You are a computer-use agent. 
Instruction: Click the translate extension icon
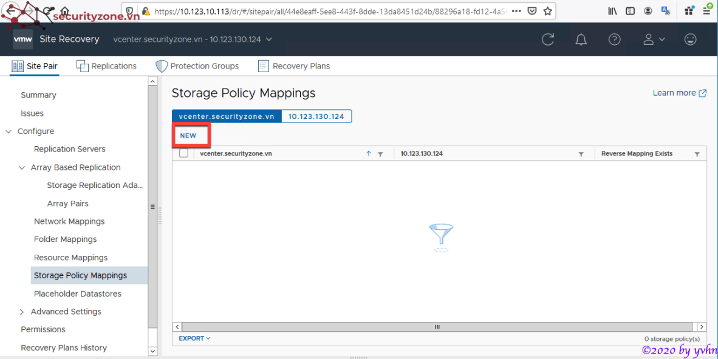click(665, 12)
